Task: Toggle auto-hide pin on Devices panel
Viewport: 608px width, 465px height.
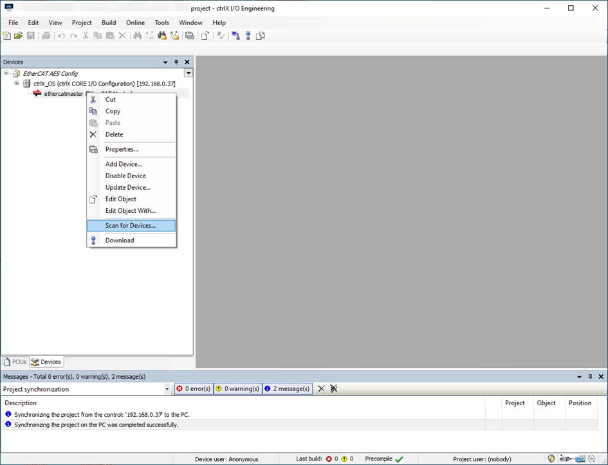Action: coord(176,62)
